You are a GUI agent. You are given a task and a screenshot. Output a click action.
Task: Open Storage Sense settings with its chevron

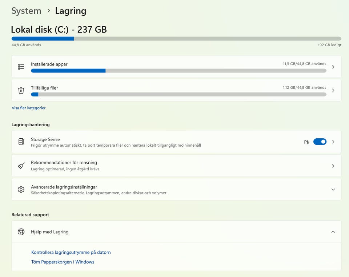pos(333,142)
